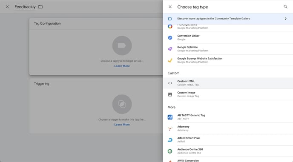This screenshot has height=162, width=293.
Task: Choose the Google Optimize tag icon
Action: coord(170,49)
